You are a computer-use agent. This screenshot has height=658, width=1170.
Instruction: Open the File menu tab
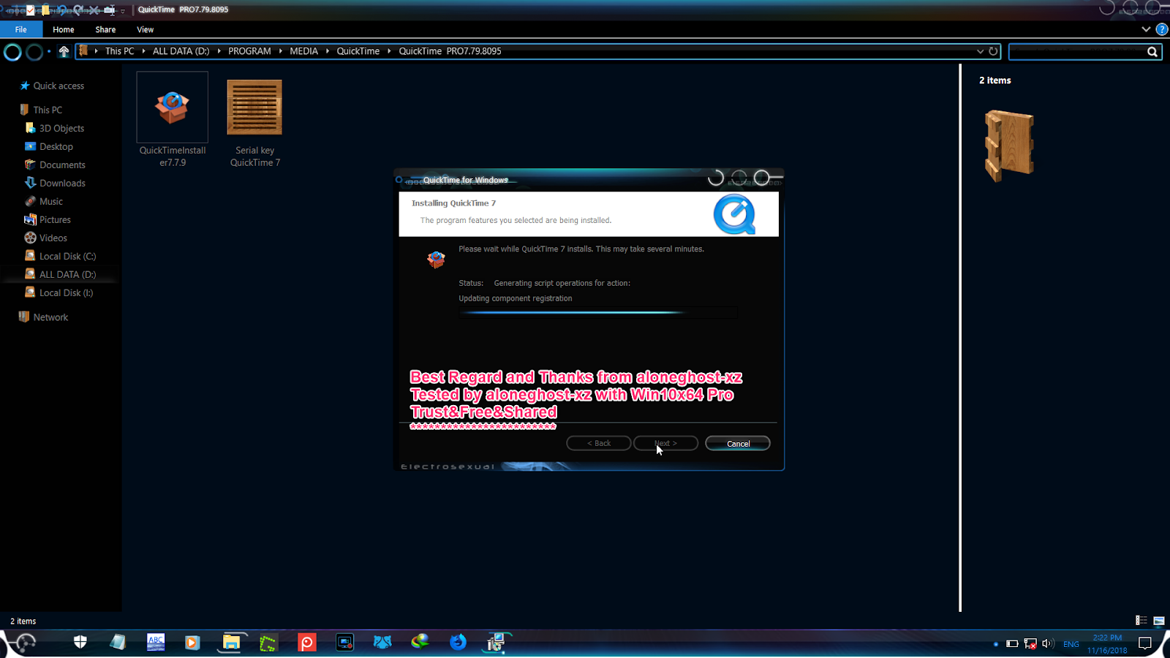(21, 29)
